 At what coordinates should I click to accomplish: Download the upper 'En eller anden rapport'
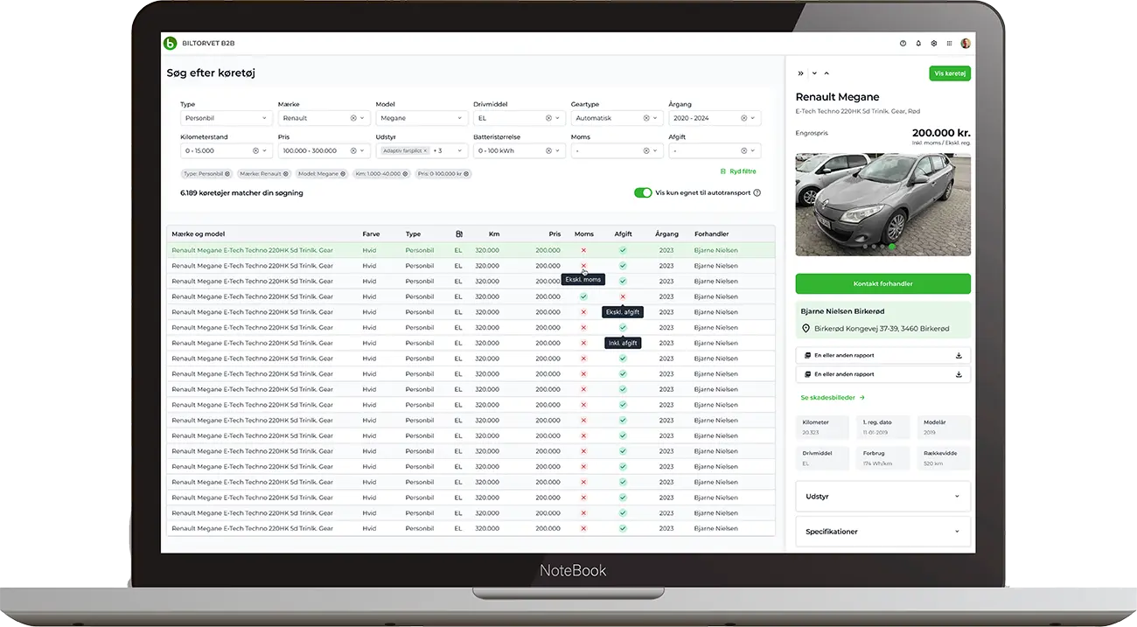(x=959, y=356)
